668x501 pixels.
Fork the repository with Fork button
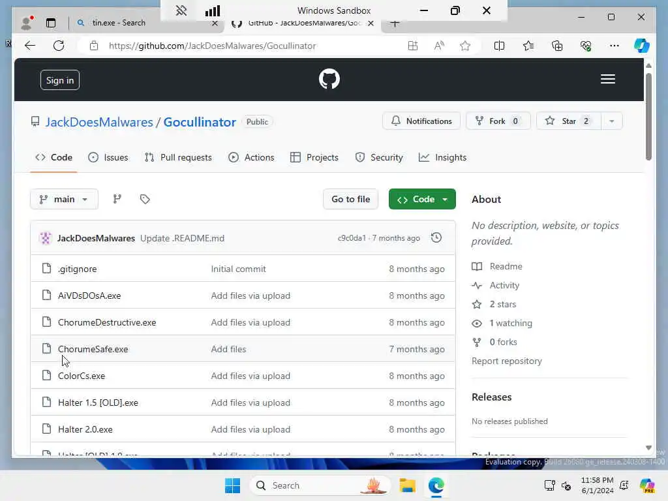point(498,121)
